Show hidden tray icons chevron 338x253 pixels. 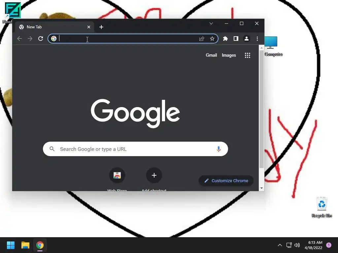pos(280,245)
